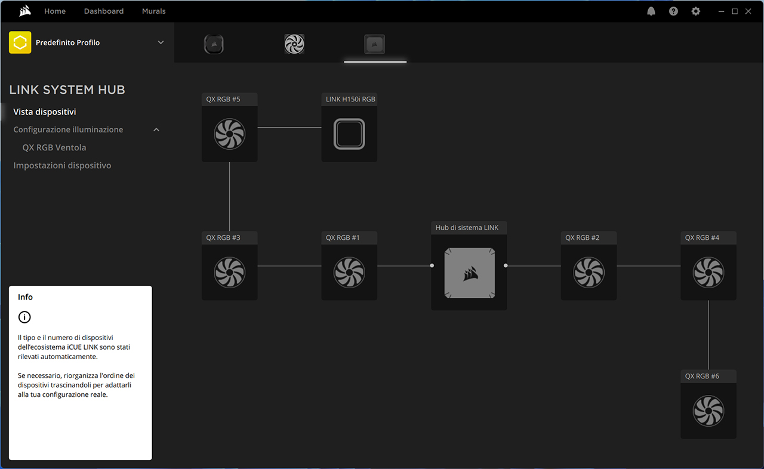Viewport: 764px width, 469px height.
Task: Click the 'LINK H150i RGB' label
Action: [350, 100]
